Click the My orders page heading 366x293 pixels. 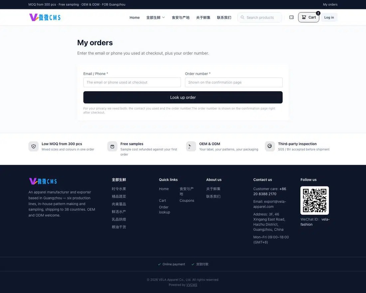pos(95,43)
